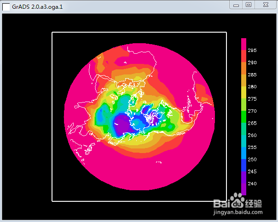Image resolution: width=278 pixels, height=222 pixels.
Task: Close the GrADS window
Action: 266,5
